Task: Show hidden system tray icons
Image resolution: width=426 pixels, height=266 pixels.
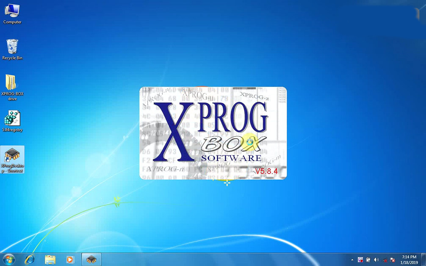Action: click(x=352, y=260)
